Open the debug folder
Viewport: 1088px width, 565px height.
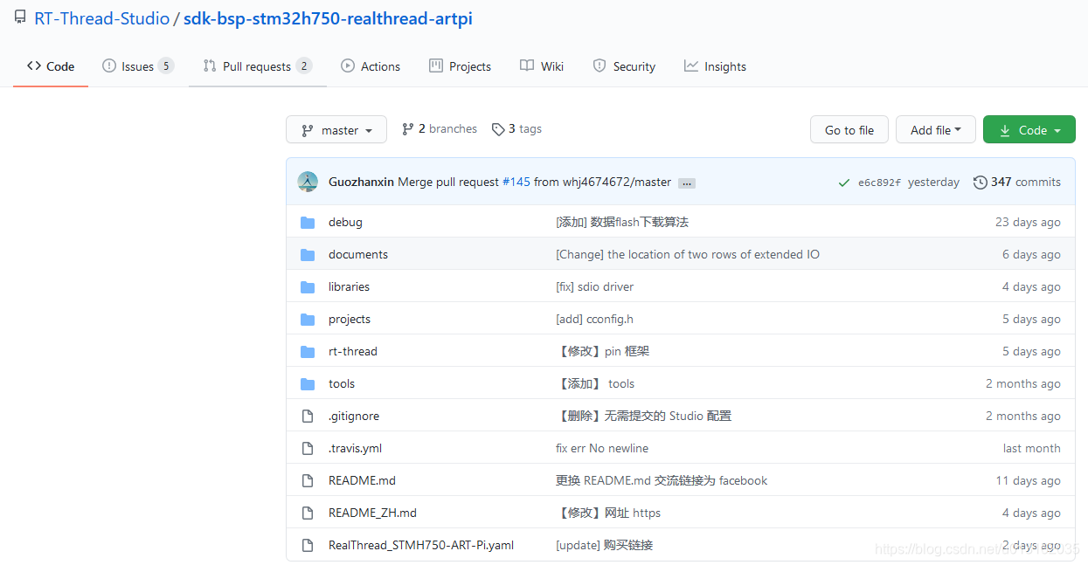[345, 223]
